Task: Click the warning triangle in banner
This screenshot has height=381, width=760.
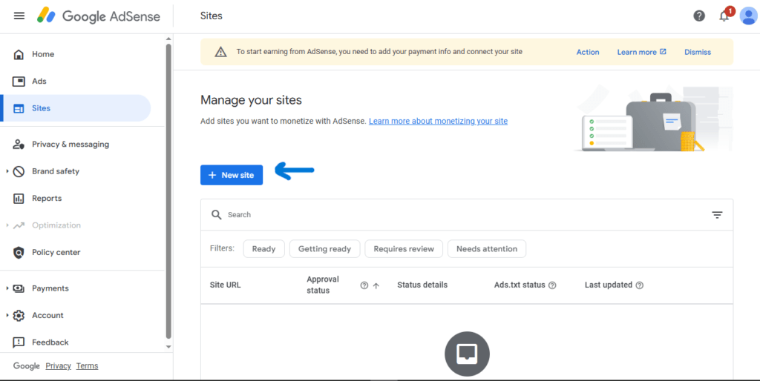Action: click(x=220, y=52)
